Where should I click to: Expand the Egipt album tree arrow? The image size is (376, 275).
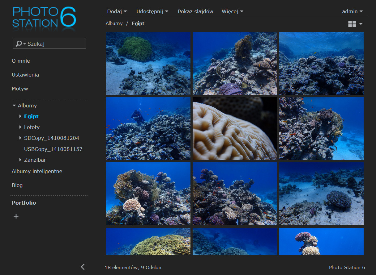click(20, 116)
